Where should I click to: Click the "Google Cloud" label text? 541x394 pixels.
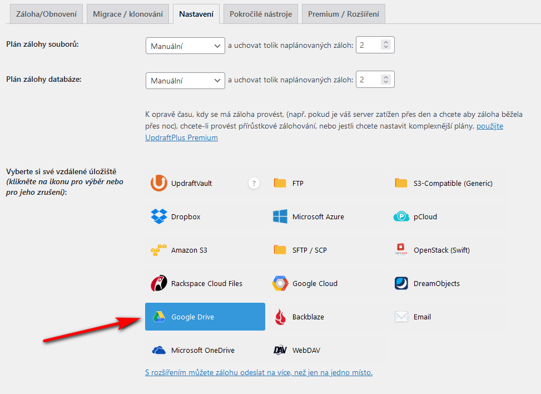coord(315,283)
